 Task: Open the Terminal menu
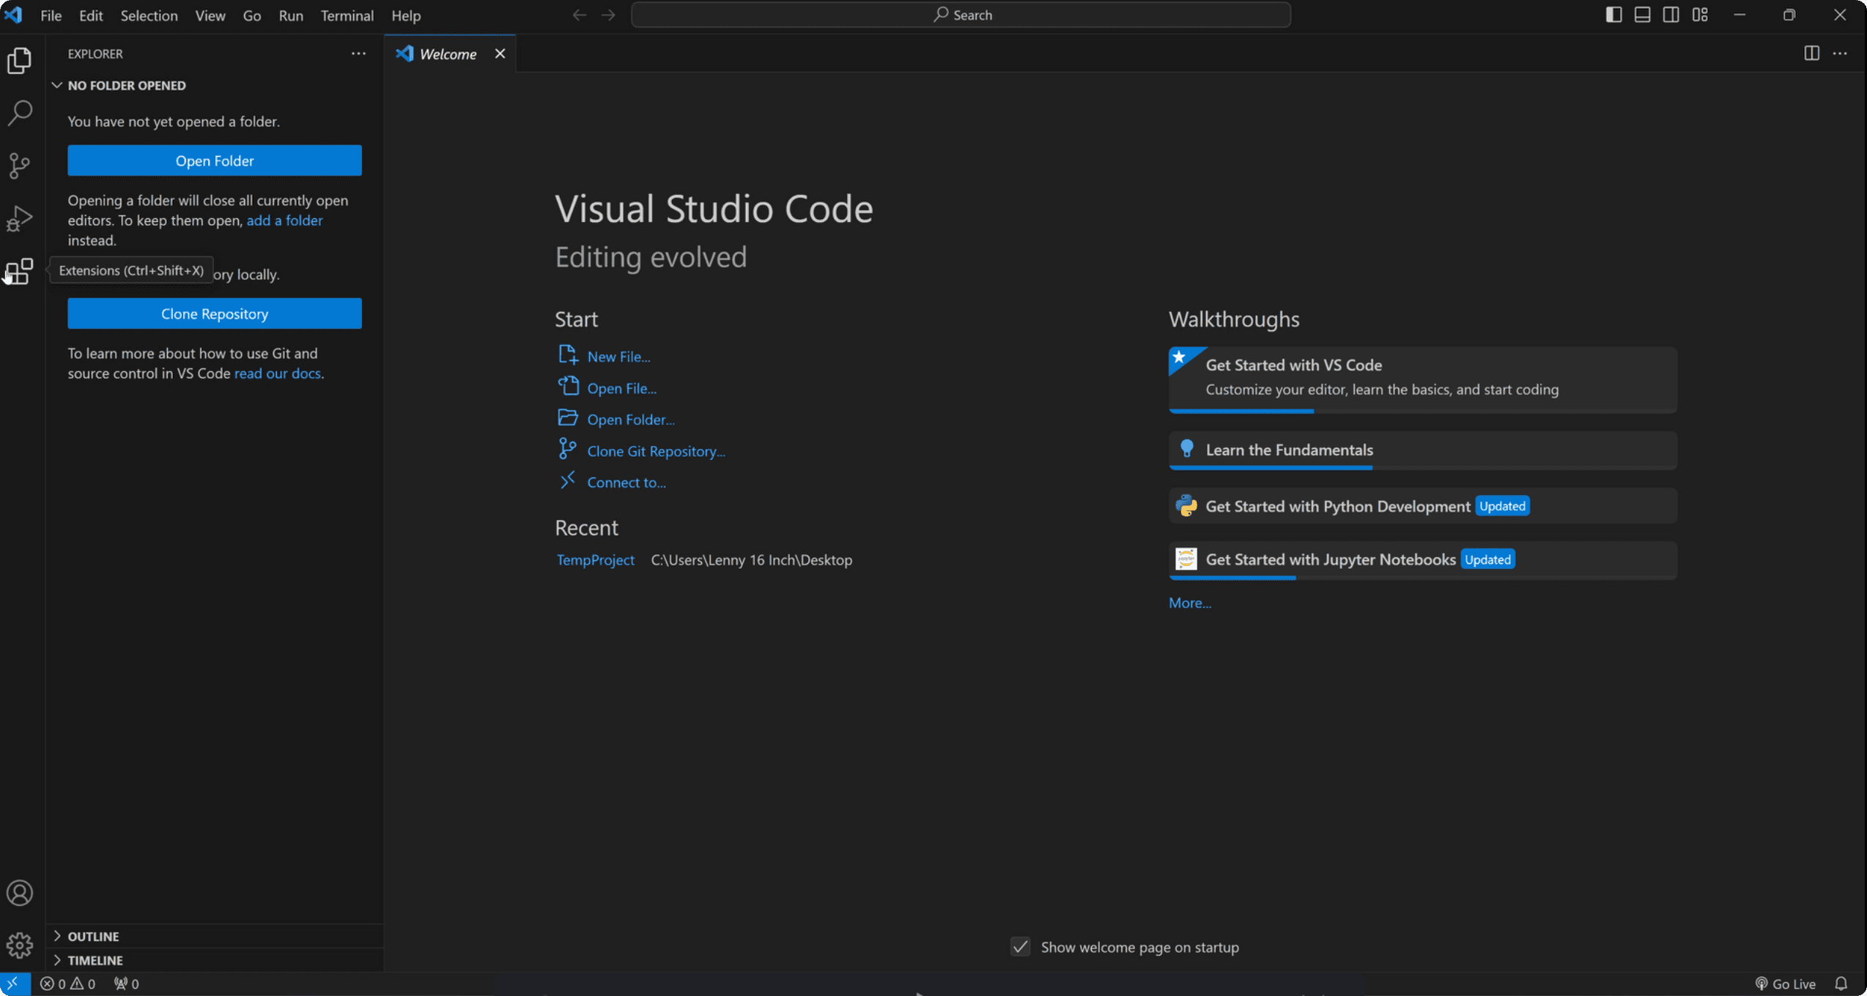(x=347, y=15)
